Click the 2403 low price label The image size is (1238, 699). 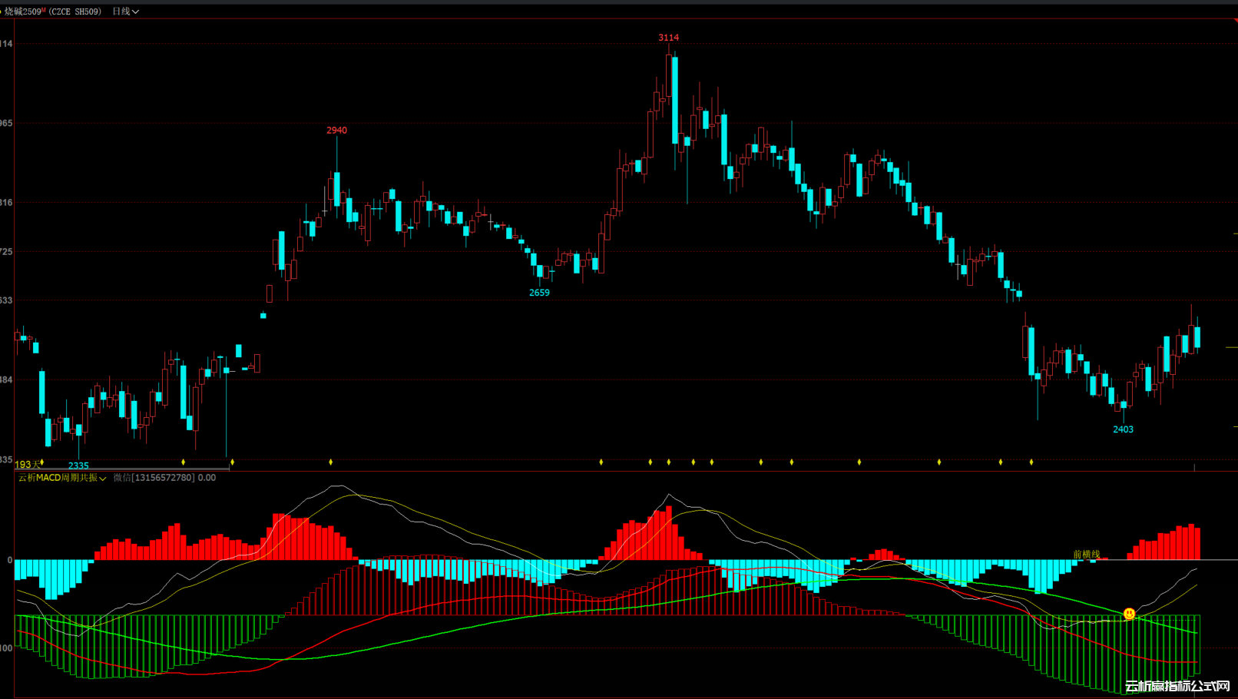1123,429
